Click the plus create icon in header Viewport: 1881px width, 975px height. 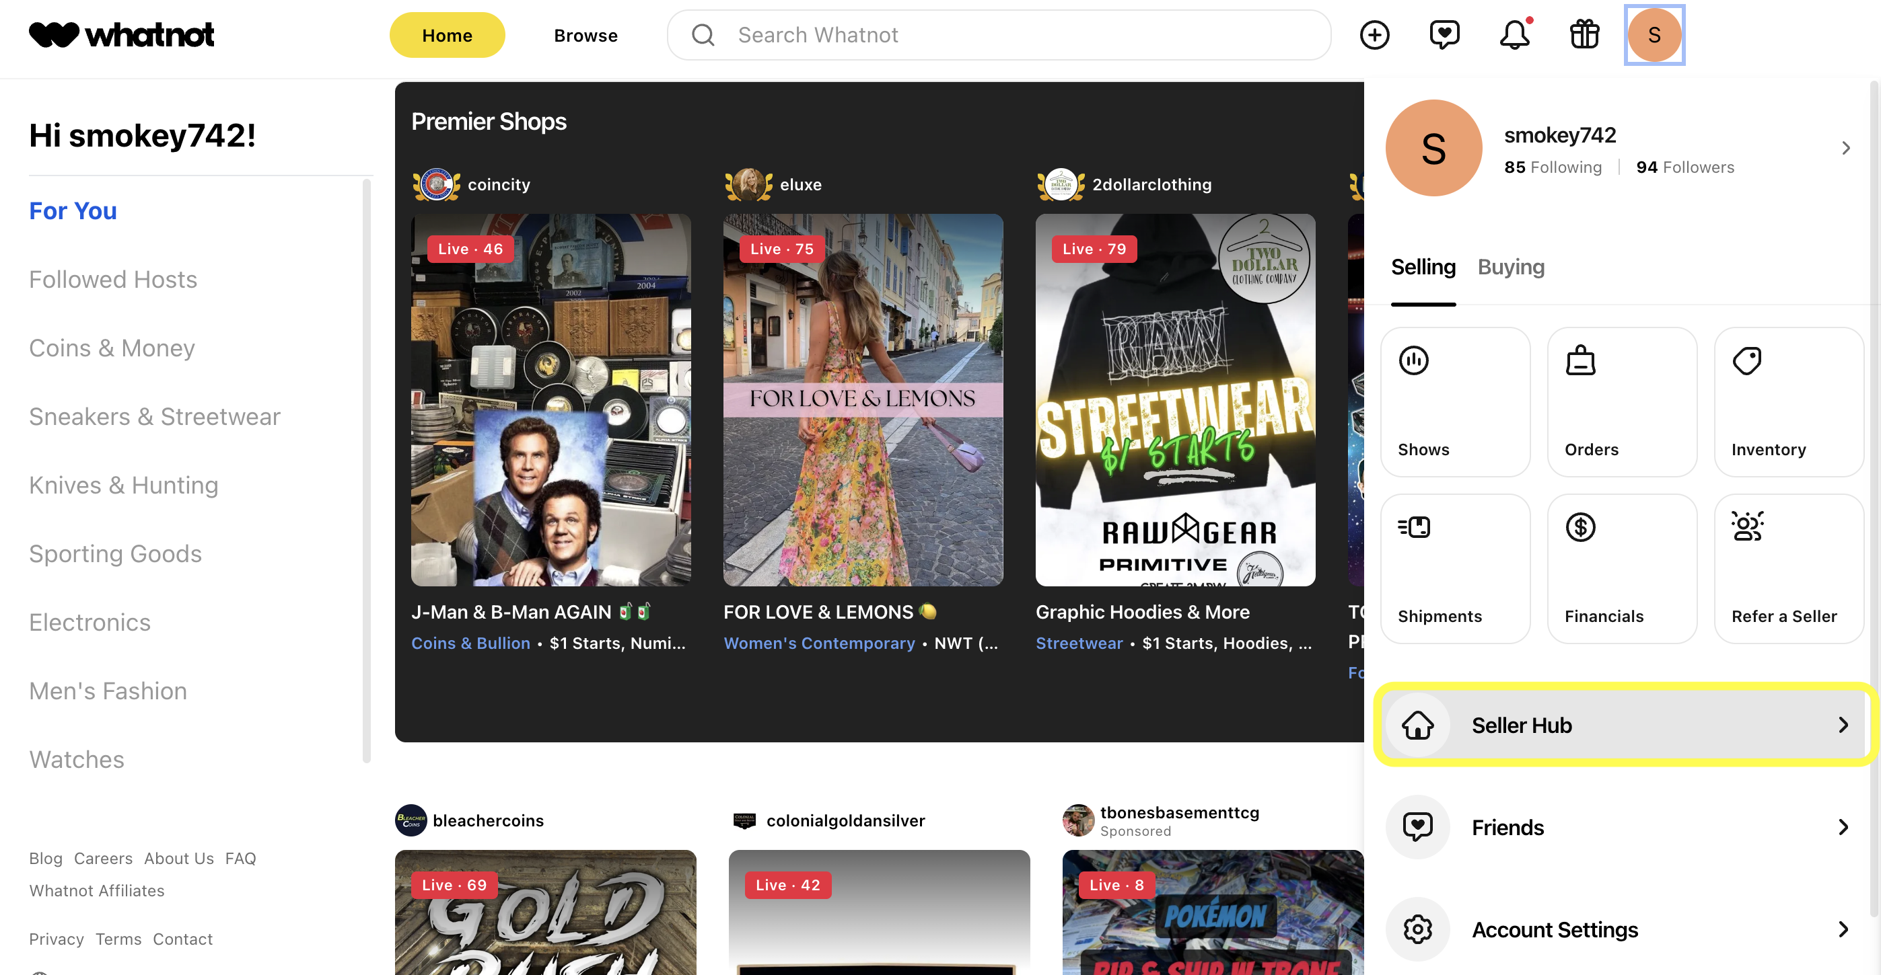[x=1374, y=35]
